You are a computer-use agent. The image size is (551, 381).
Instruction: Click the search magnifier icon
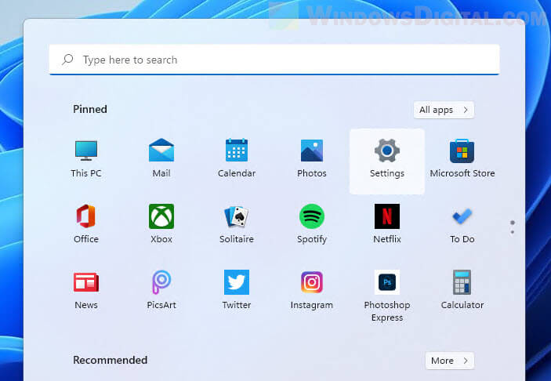(x=67, y=60)
